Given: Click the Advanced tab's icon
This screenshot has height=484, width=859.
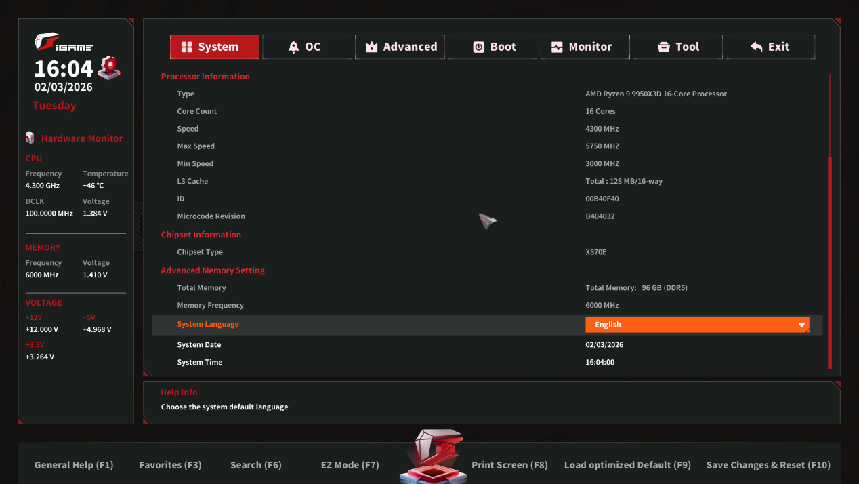Looking at the screenshot, I should click(x=371, y=47).
